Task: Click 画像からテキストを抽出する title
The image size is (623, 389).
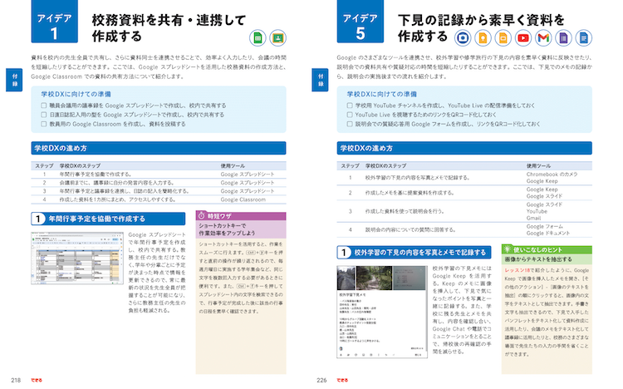Action: (x=538, y=259)
